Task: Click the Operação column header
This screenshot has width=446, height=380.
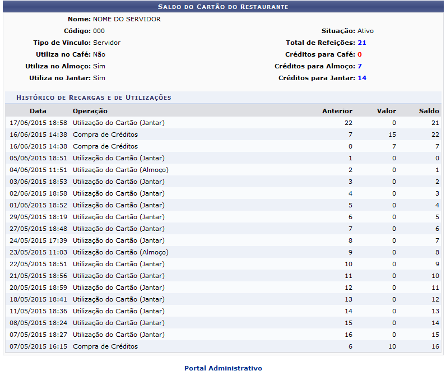Action: tap(90, 111)
